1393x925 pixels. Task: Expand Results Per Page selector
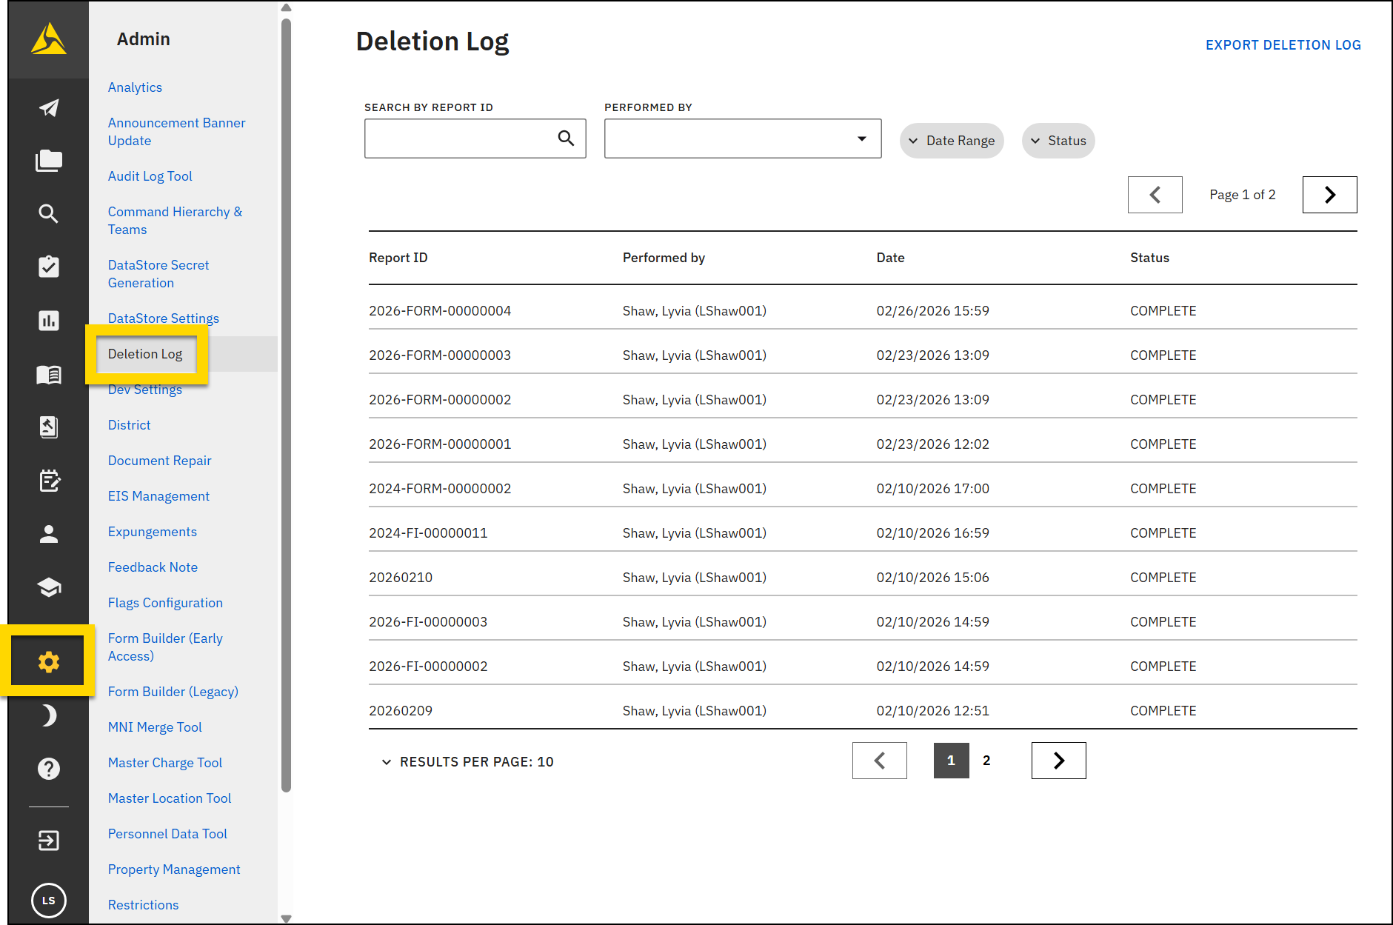[468, 762]
